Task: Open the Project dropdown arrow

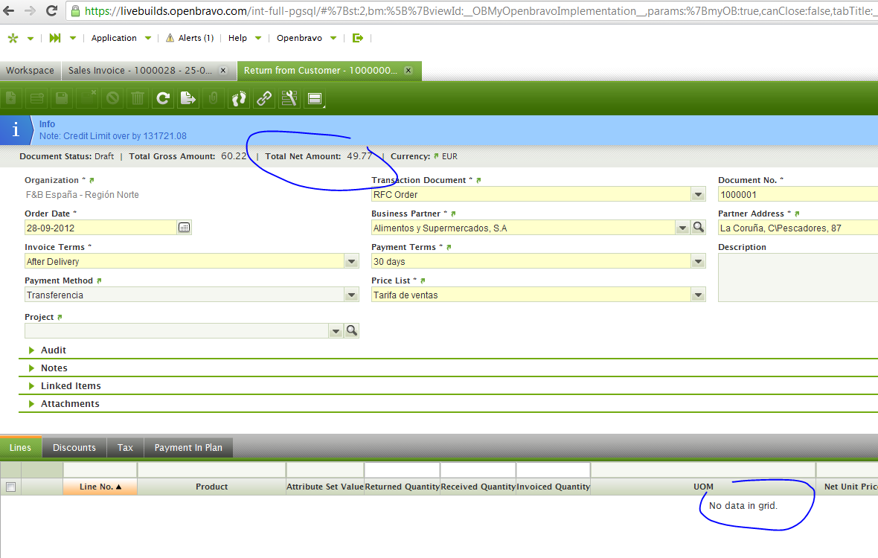Action: 336,331
